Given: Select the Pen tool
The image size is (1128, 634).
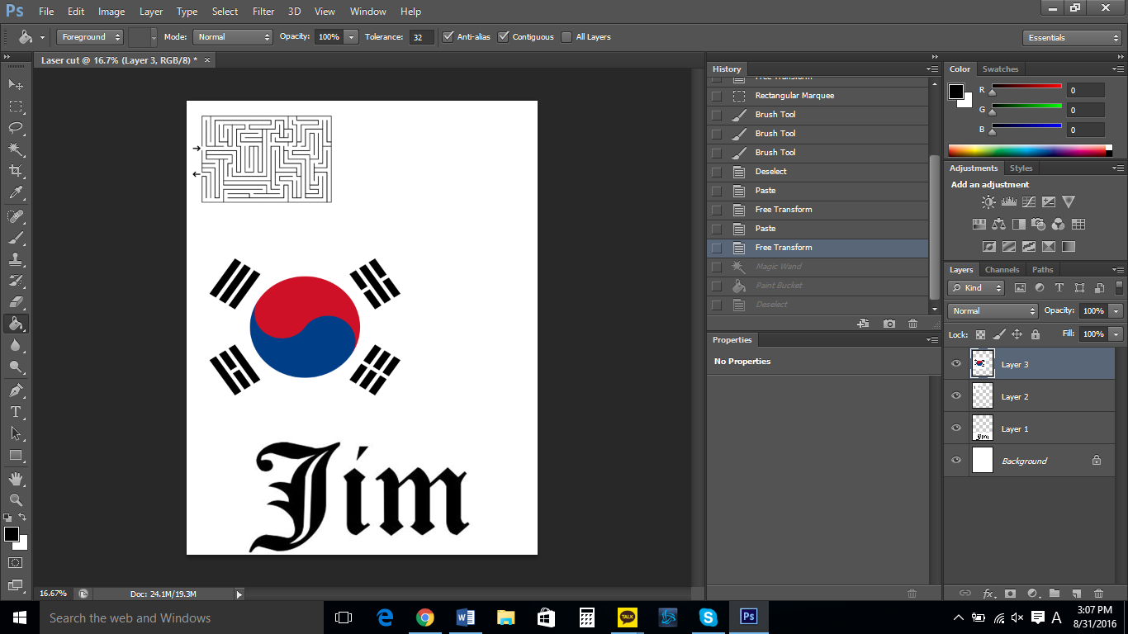Looking at the screenshot, I should pyautogui.click(x=16, y=390).
